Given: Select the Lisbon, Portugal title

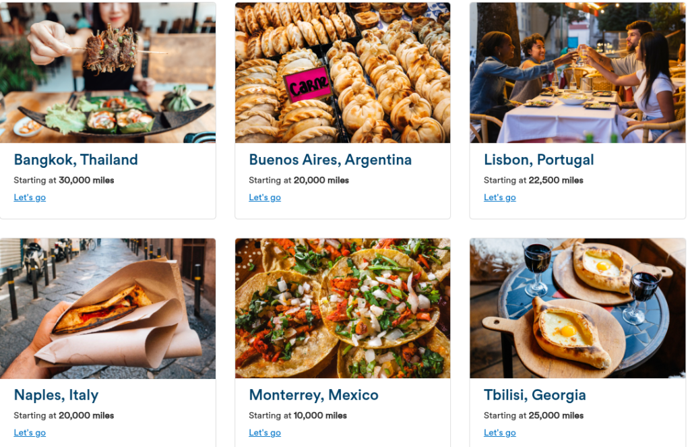Looking at the screenshot, I should [538, 160].
